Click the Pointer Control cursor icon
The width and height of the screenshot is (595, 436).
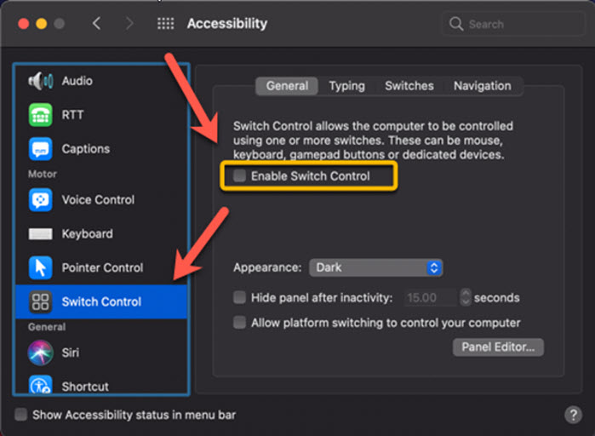pyautogui.click(x=40, y=267)
